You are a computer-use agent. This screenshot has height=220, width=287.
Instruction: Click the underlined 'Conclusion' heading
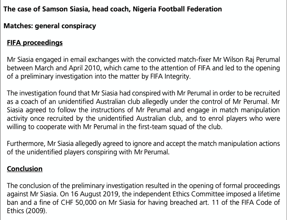click(25, 169)
